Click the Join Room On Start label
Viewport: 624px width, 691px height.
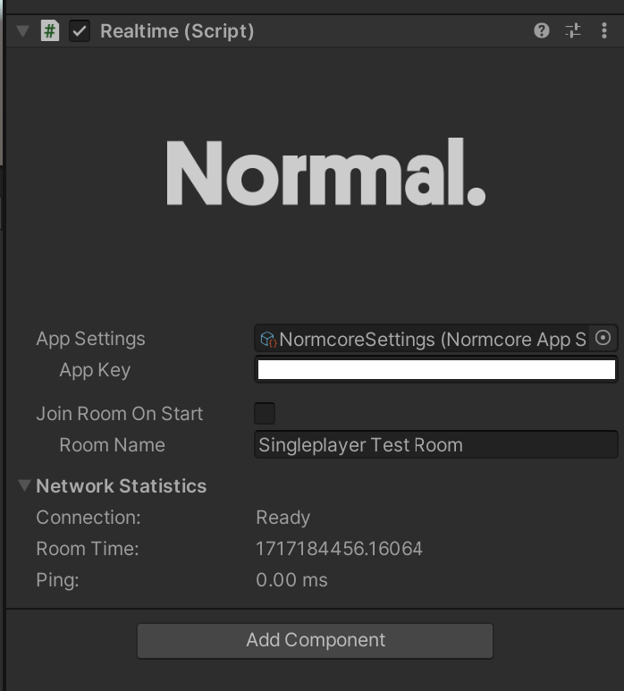tap(120, 414)
